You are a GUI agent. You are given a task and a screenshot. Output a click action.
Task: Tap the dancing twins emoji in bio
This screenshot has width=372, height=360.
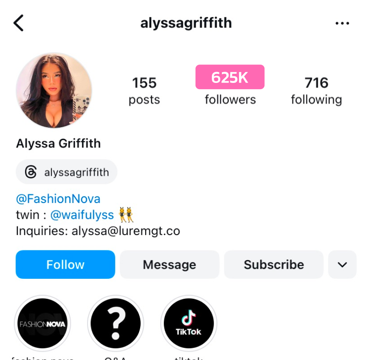click(126, 215)
